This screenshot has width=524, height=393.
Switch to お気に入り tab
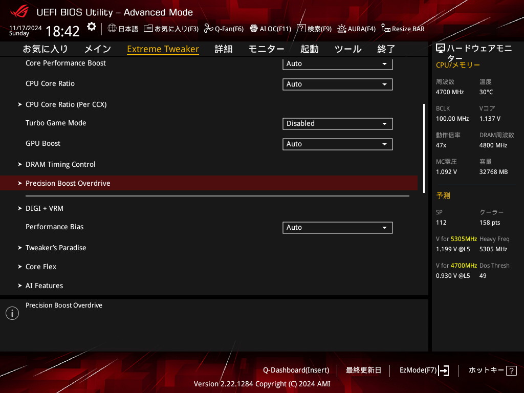46,49
